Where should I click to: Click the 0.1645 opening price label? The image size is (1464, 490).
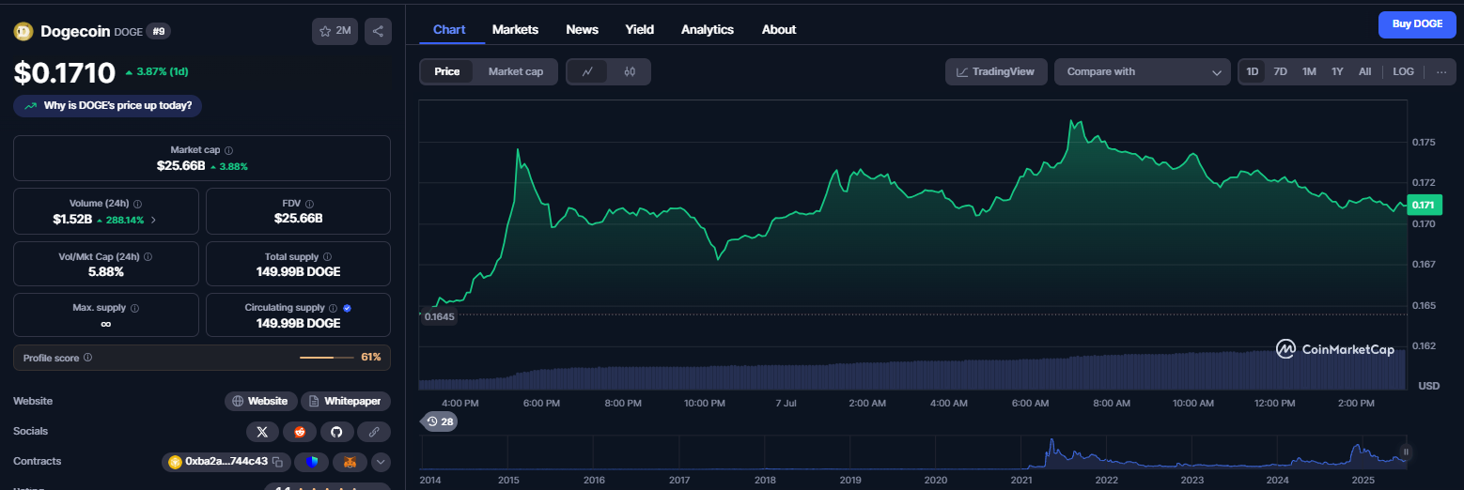pos(439,316)
